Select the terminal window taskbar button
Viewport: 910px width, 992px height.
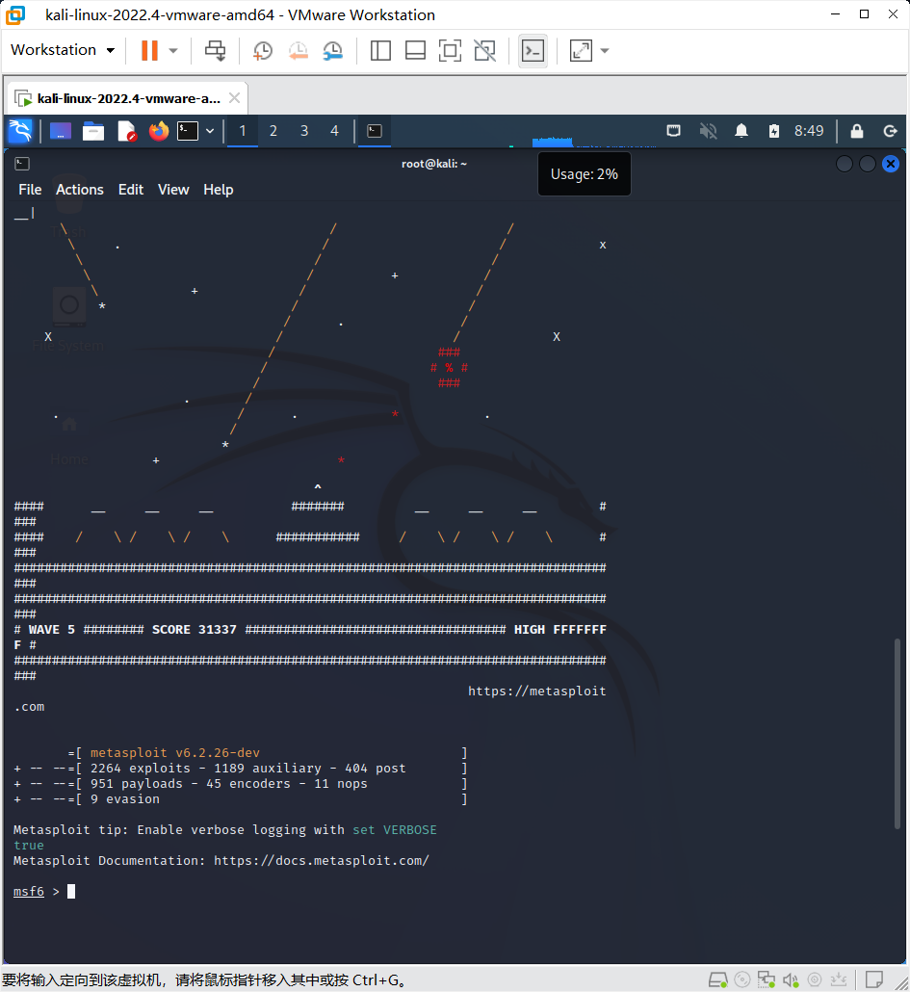coord(375,131)
